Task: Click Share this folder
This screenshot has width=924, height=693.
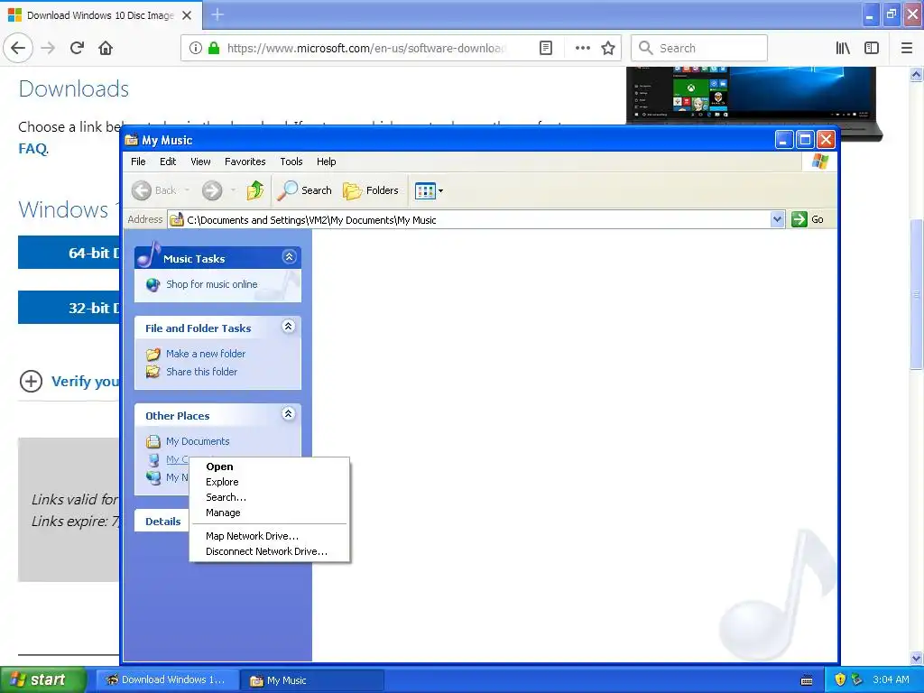Action: coord(201,372)
